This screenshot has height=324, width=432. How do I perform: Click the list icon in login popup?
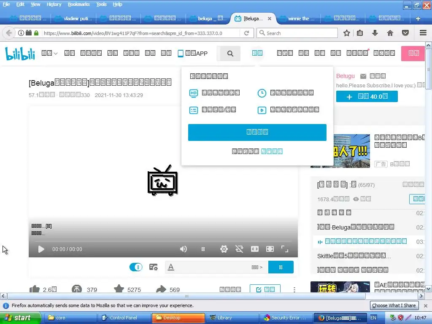tap(193, 110)
